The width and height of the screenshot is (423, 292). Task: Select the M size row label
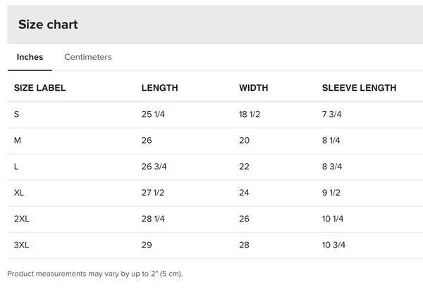18,140
